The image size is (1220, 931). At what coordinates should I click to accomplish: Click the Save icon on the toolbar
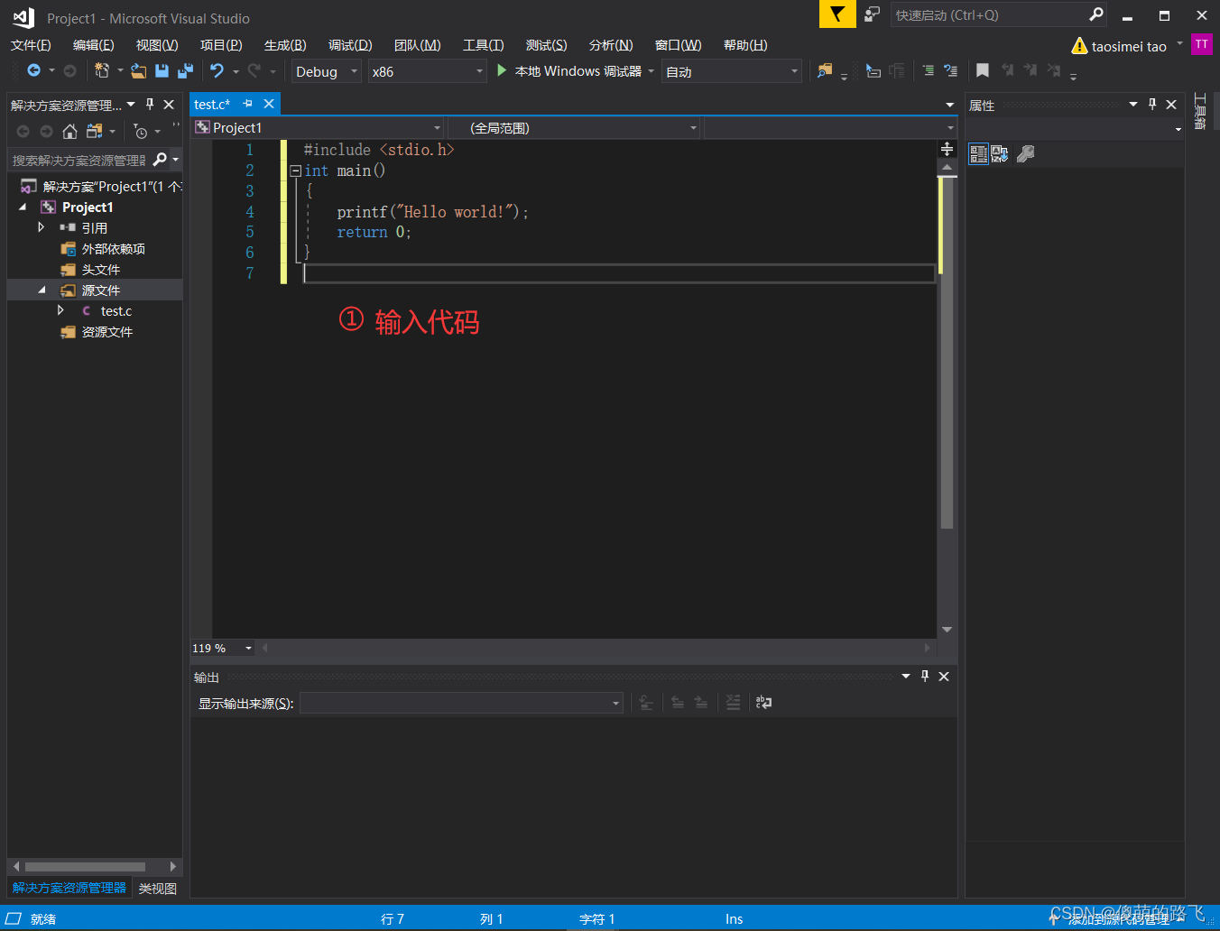163,71
